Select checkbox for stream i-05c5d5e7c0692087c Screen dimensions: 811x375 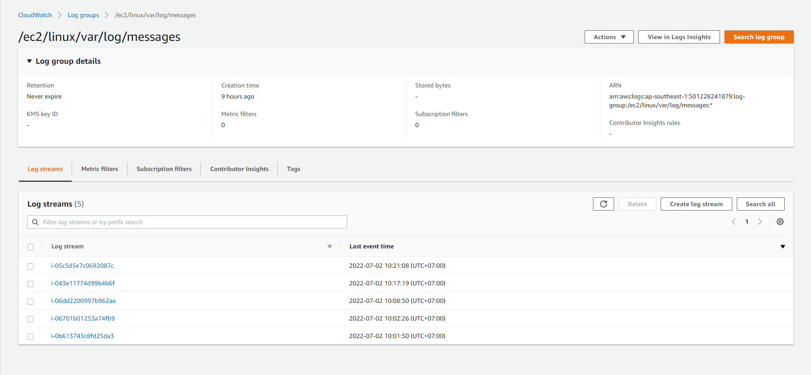[x=30, y=266]
